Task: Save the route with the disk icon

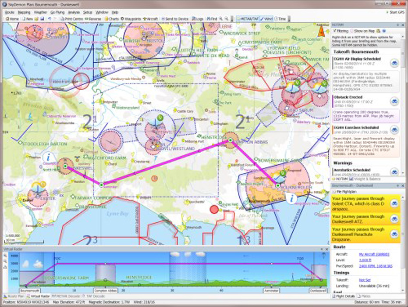Action: pos(42,19)
